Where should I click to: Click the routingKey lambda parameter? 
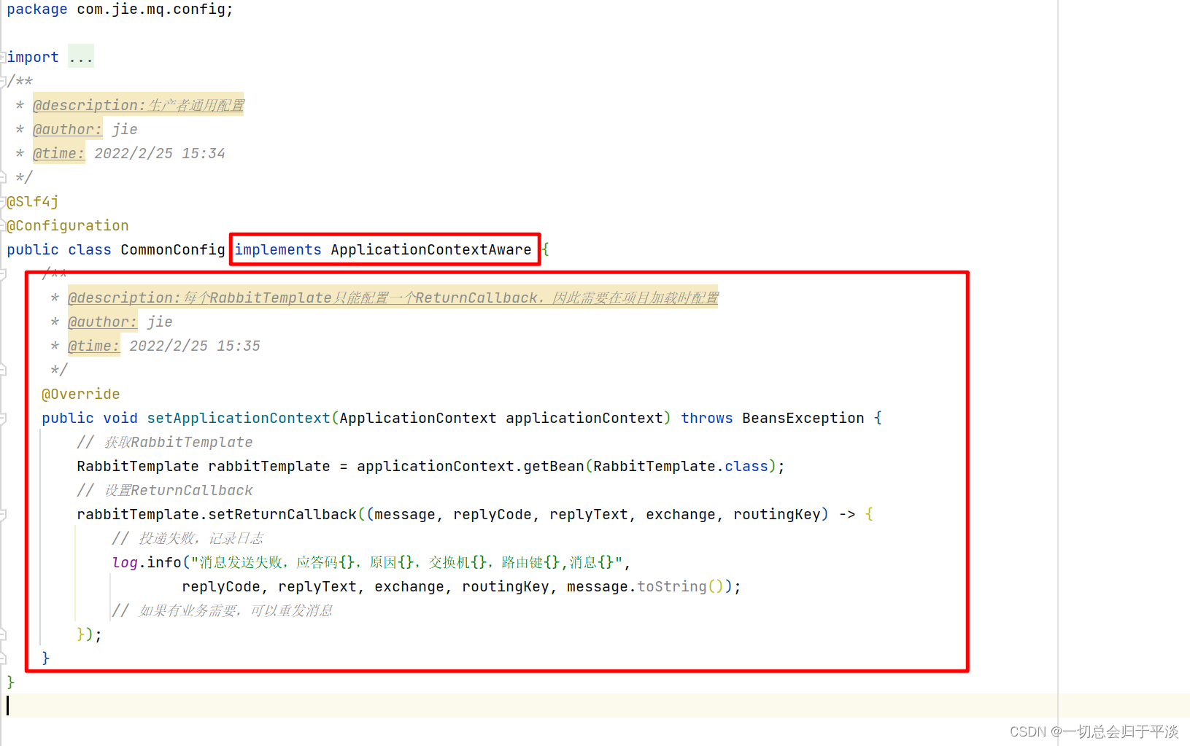(x=777, y=514)
